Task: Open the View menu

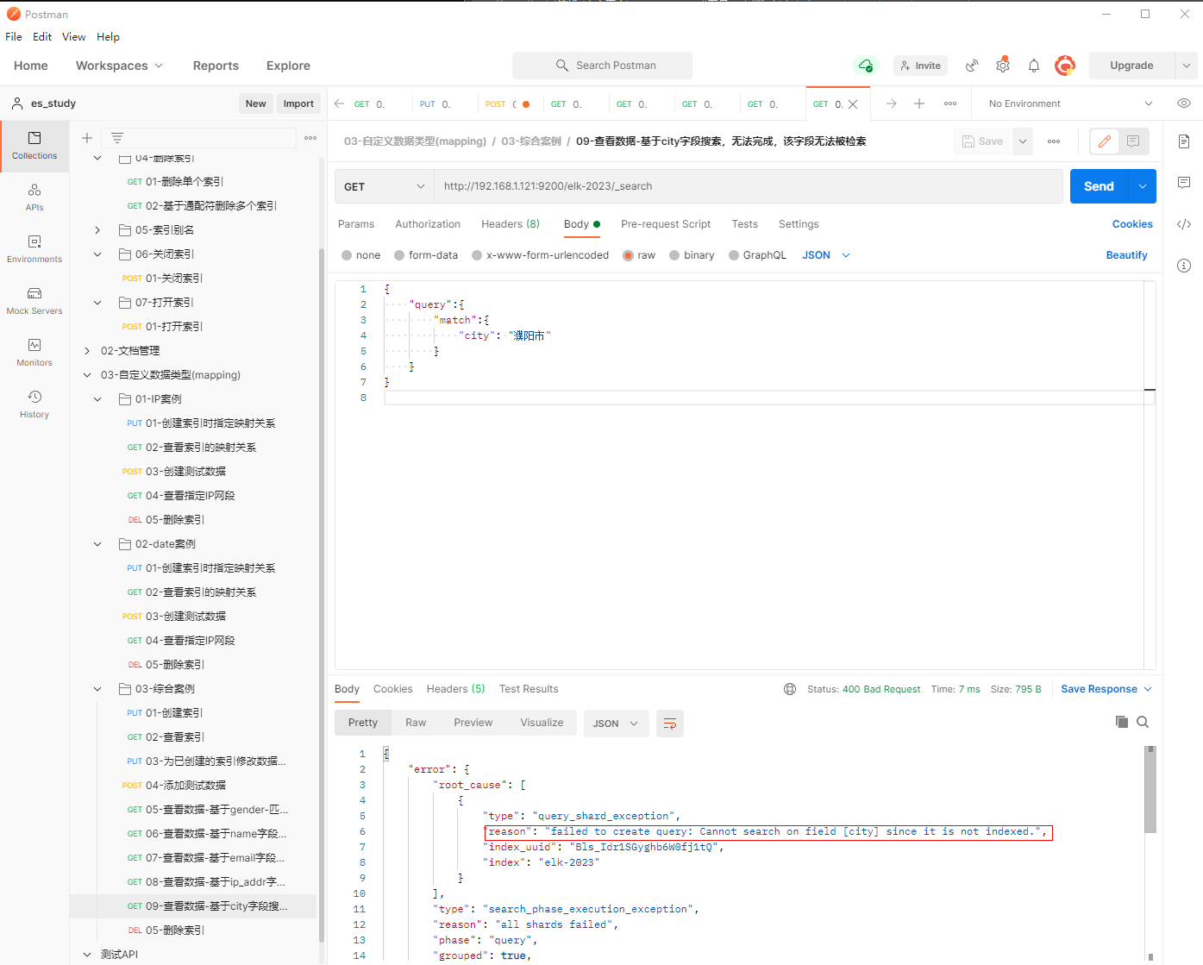Action: pyautogui.click(x=73, y=37)
